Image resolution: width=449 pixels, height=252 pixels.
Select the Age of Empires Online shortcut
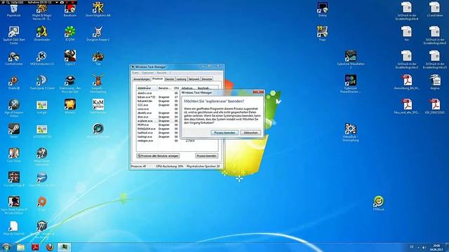click(14, 108)
